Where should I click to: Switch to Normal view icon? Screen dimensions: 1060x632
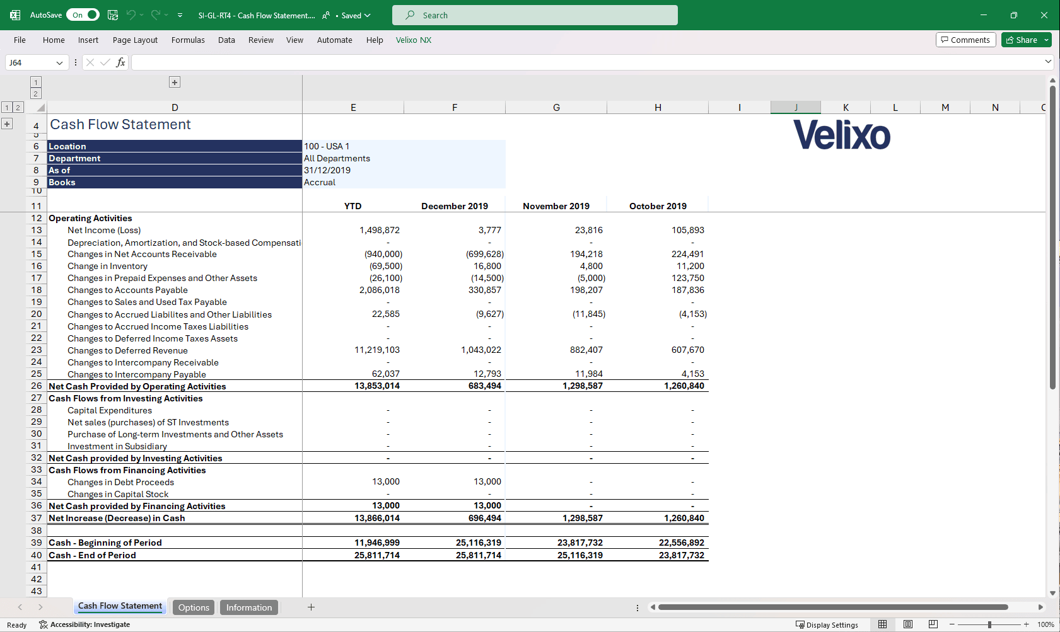pos(883,624)
